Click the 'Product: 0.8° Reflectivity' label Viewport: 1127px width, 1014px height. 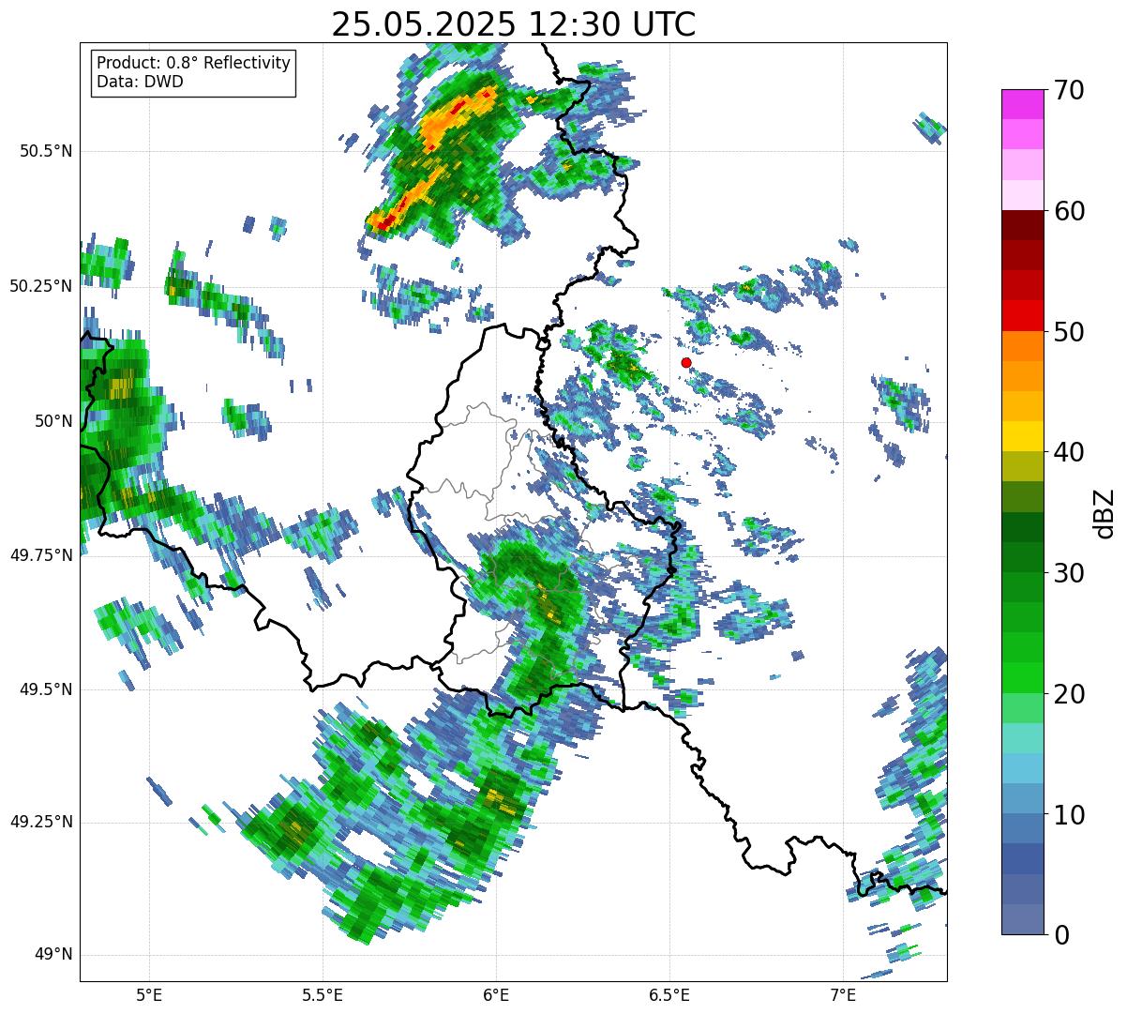[194, 64]
